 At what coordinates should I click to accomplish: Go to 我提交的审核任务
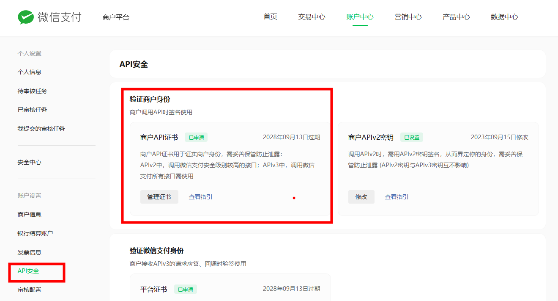[x=41, y=129]
